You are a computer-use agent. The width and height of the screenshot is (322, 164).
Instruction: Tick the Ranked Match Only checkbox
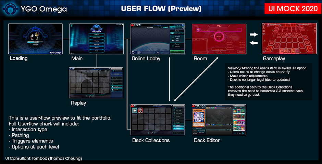coord(173,46)
